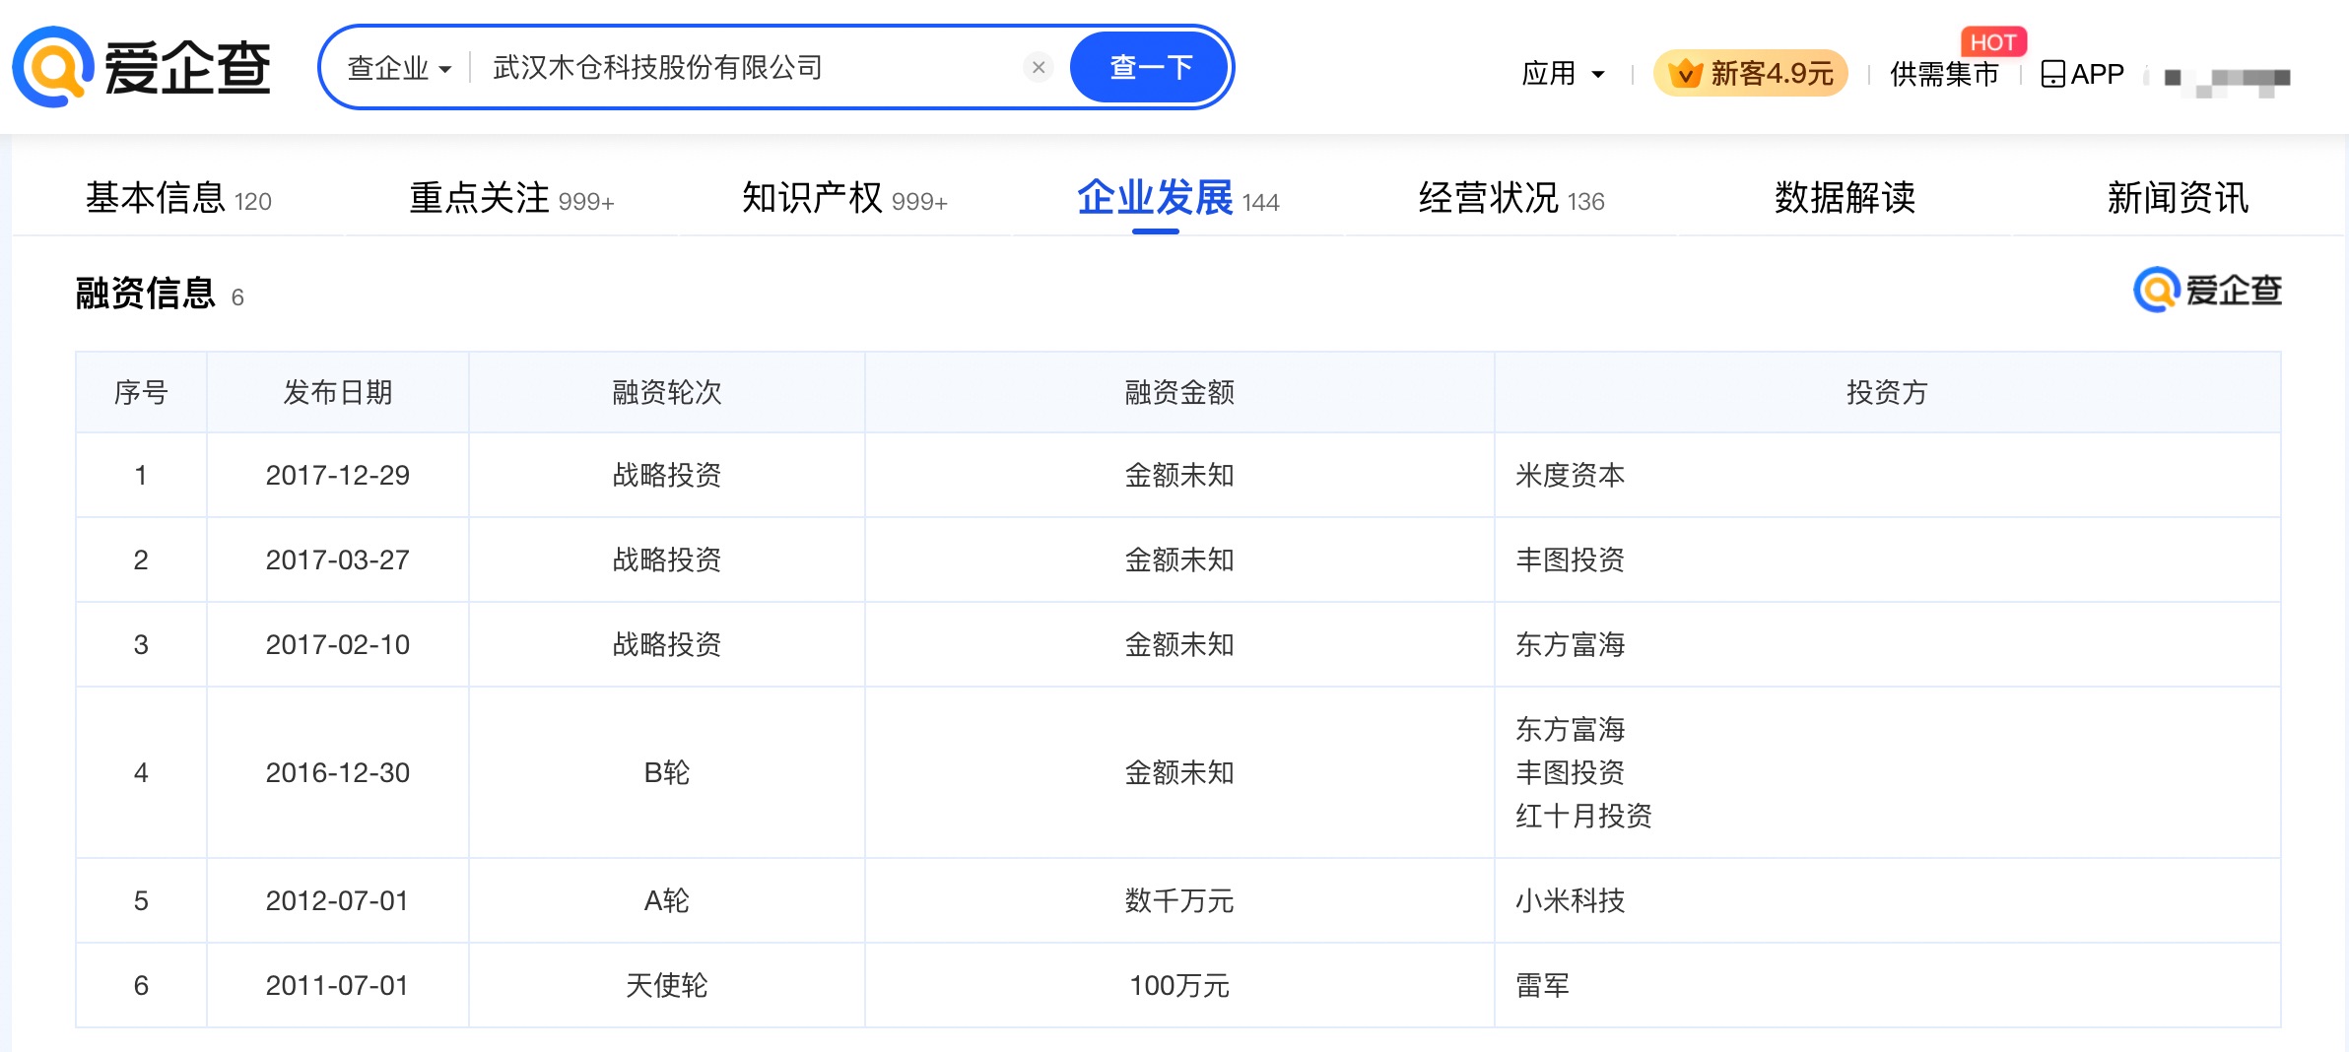Click the 100万元 amount cell
This screenshot has height=1052, width=2349.
pos(1178,985)
